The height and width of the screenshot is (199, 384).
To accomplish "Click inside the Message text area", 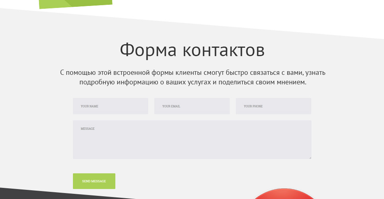I will coord(192,140).
